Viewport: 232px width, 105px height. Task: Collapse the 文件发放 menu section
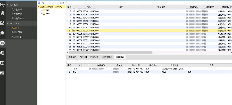7,5
